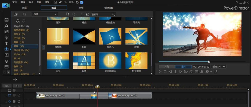Open preferences gear icon

[77, 2]
